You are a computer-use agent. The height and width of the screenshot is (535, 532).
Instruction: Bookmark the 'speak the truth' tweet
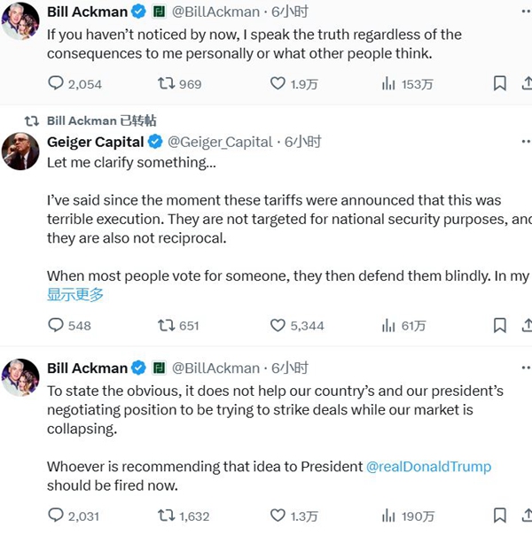pyautogui.click(x=500, y=84)
